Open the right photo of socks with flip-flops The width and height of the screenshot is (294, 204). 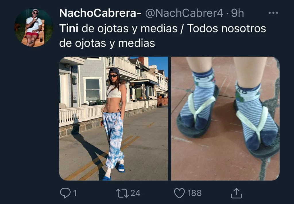(225, 118)
